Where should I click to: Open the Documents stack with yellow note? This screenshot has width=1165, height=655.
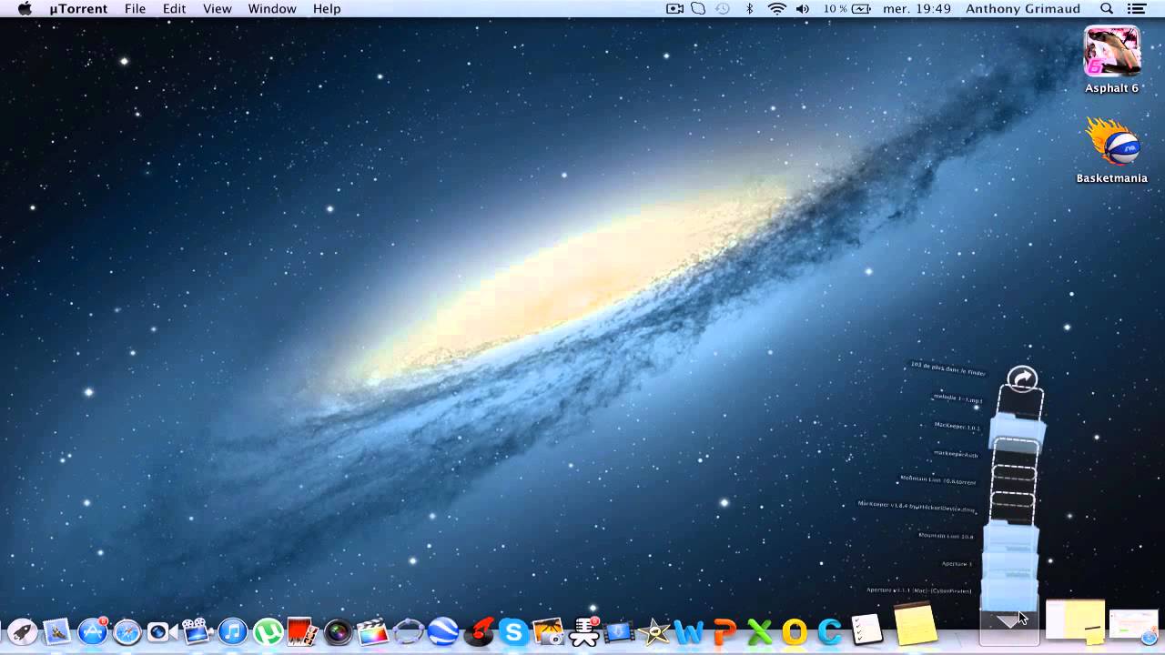1076,621
